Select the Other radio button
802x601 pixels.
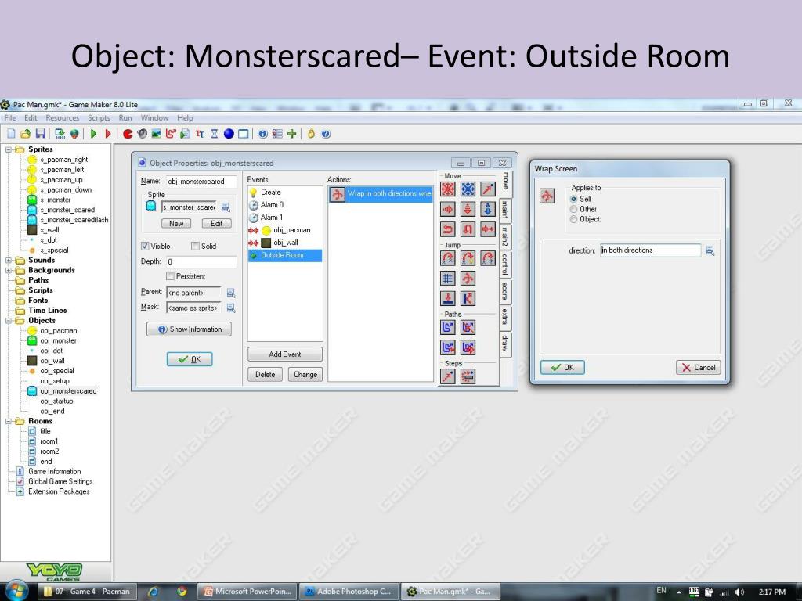click(574, 209)
